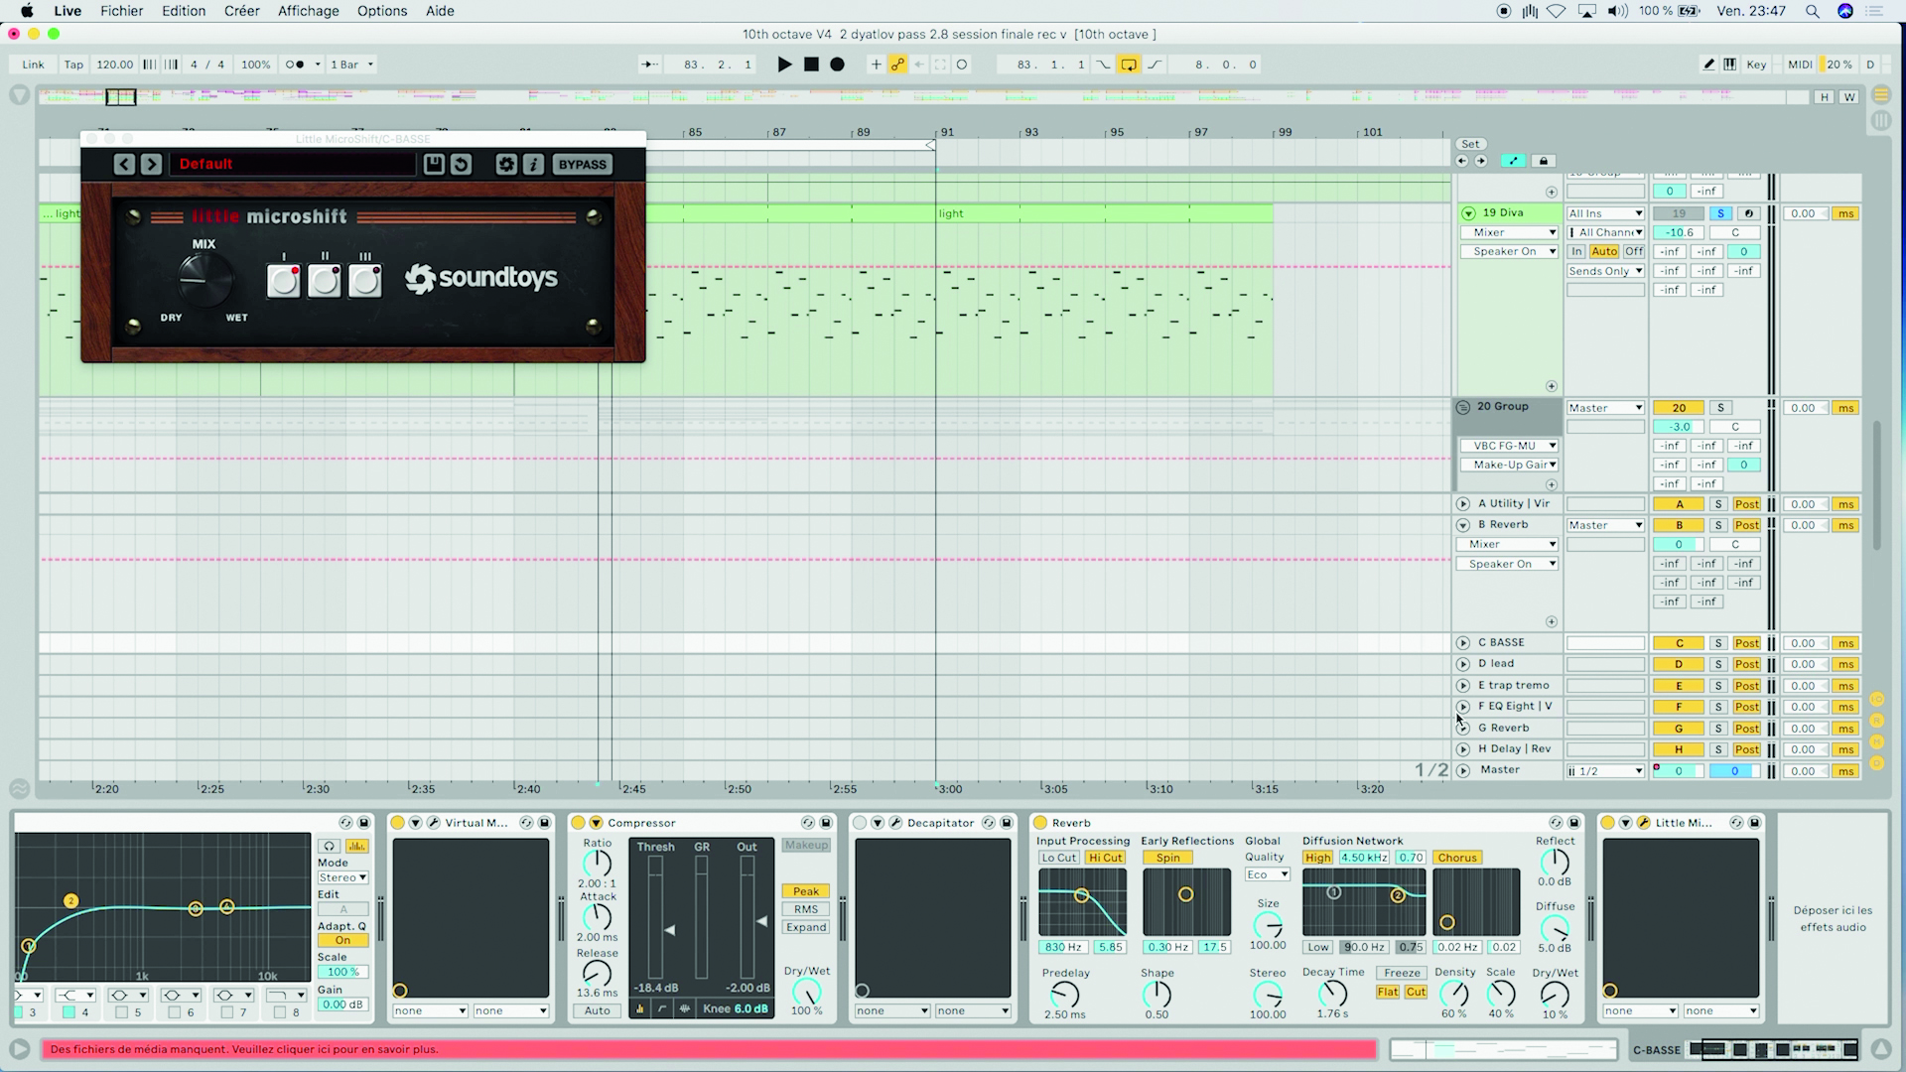1906x1072 pixels.
Task: Open Sends Only output dropdown
Action: coord(1605,271)
